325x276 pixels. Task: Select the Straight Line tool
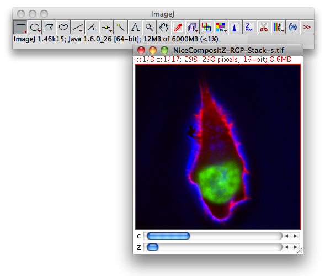(x=78, y=28)
